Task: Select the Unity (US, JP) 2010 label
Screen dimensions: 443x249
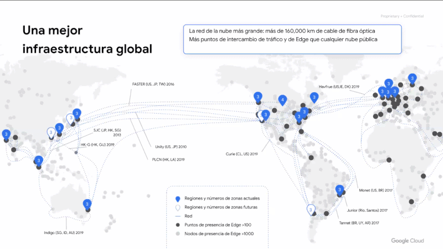Action: click(171, 147)
